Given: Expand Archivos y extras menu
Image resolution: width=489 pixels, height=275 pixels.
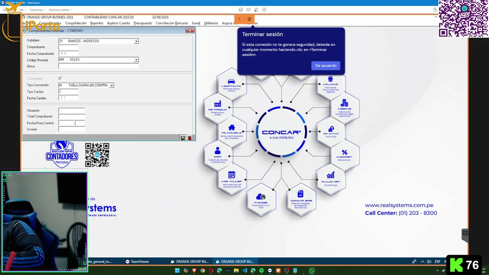Looking at the screenshot, I should point(60,10).
